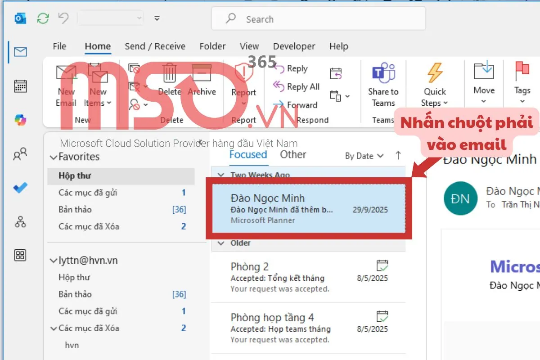540x360 pixels.
Task: Switch to the Other inbox tab
Action: click(292, 154)
